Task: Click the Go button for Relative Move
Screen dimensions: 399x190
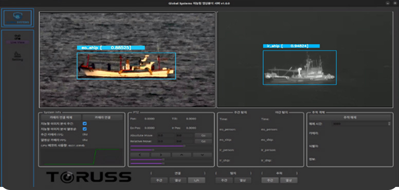Action: click(203, 141)
